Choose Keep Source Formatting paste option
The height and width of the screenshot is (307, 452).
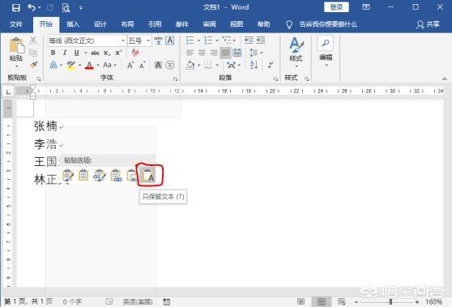click(68, 175)
